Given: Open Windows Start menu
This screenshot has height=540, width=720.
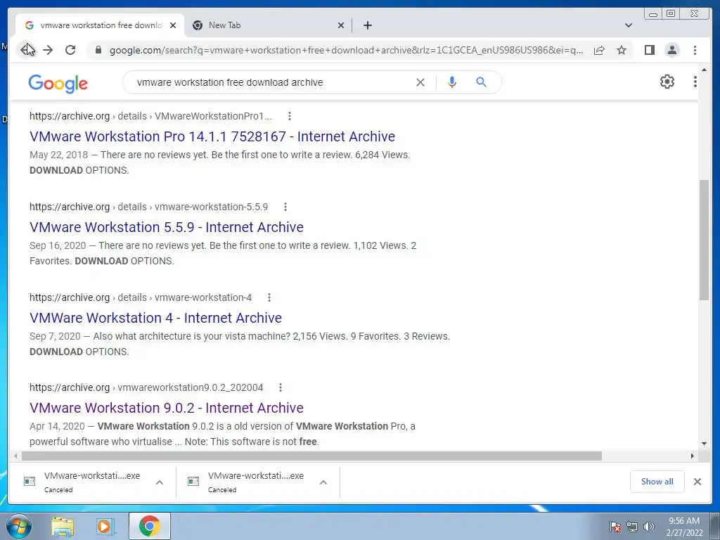Looking at the screenshot, I should pos(18,526).
